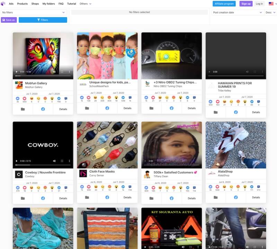The image size is (277, 249).
Task: Play the Hawaiian Prints video
Action: (209, 72)
